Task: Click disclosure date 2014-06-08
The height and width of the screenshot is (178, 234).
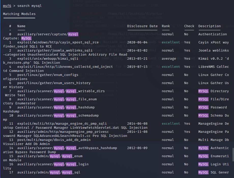Action: click(137, 124)
